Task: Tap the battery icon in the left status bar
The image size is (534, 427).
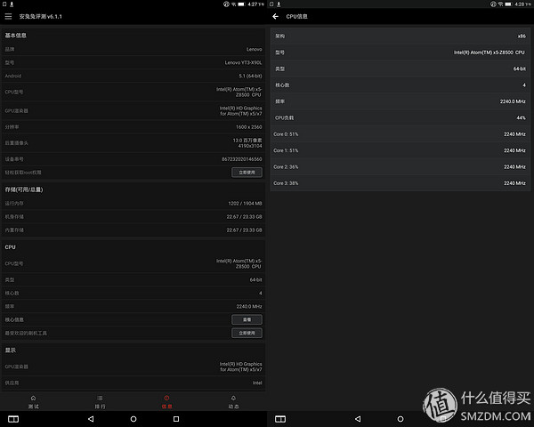Action: pos(241,4)
